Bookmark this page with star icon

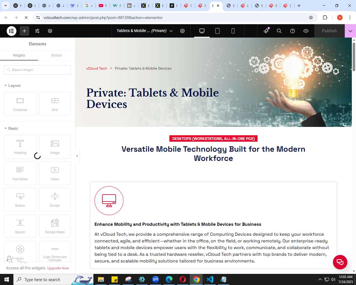[x=311, y=18]
